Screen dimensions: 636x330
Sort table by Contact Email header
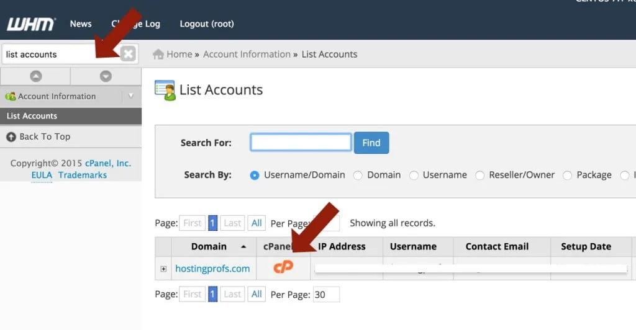pyautogui.click(x=497, y=247)
